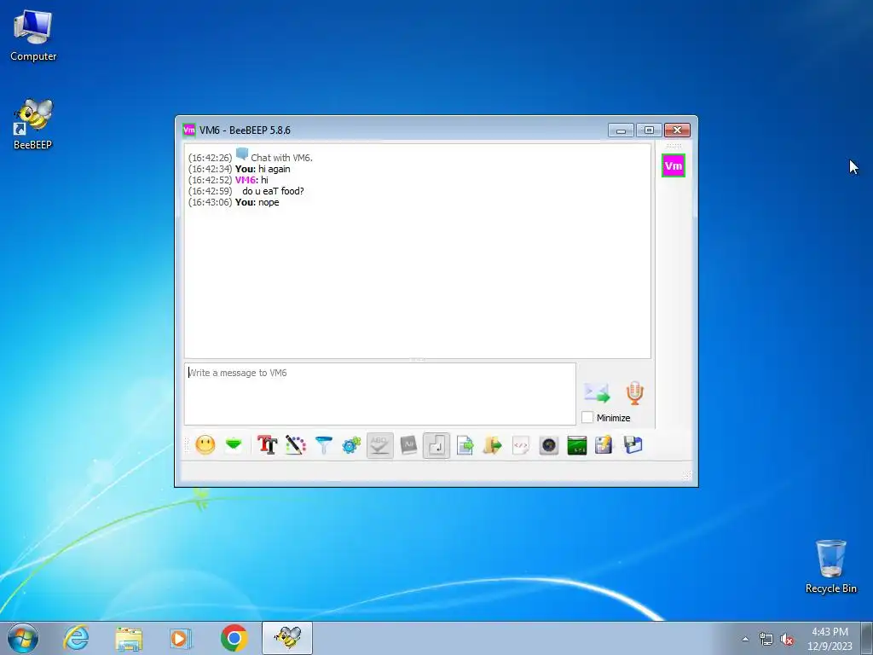
Task: Toggle the Enter key send mode button
Action: pyautogui.click(x=436, y=445)
